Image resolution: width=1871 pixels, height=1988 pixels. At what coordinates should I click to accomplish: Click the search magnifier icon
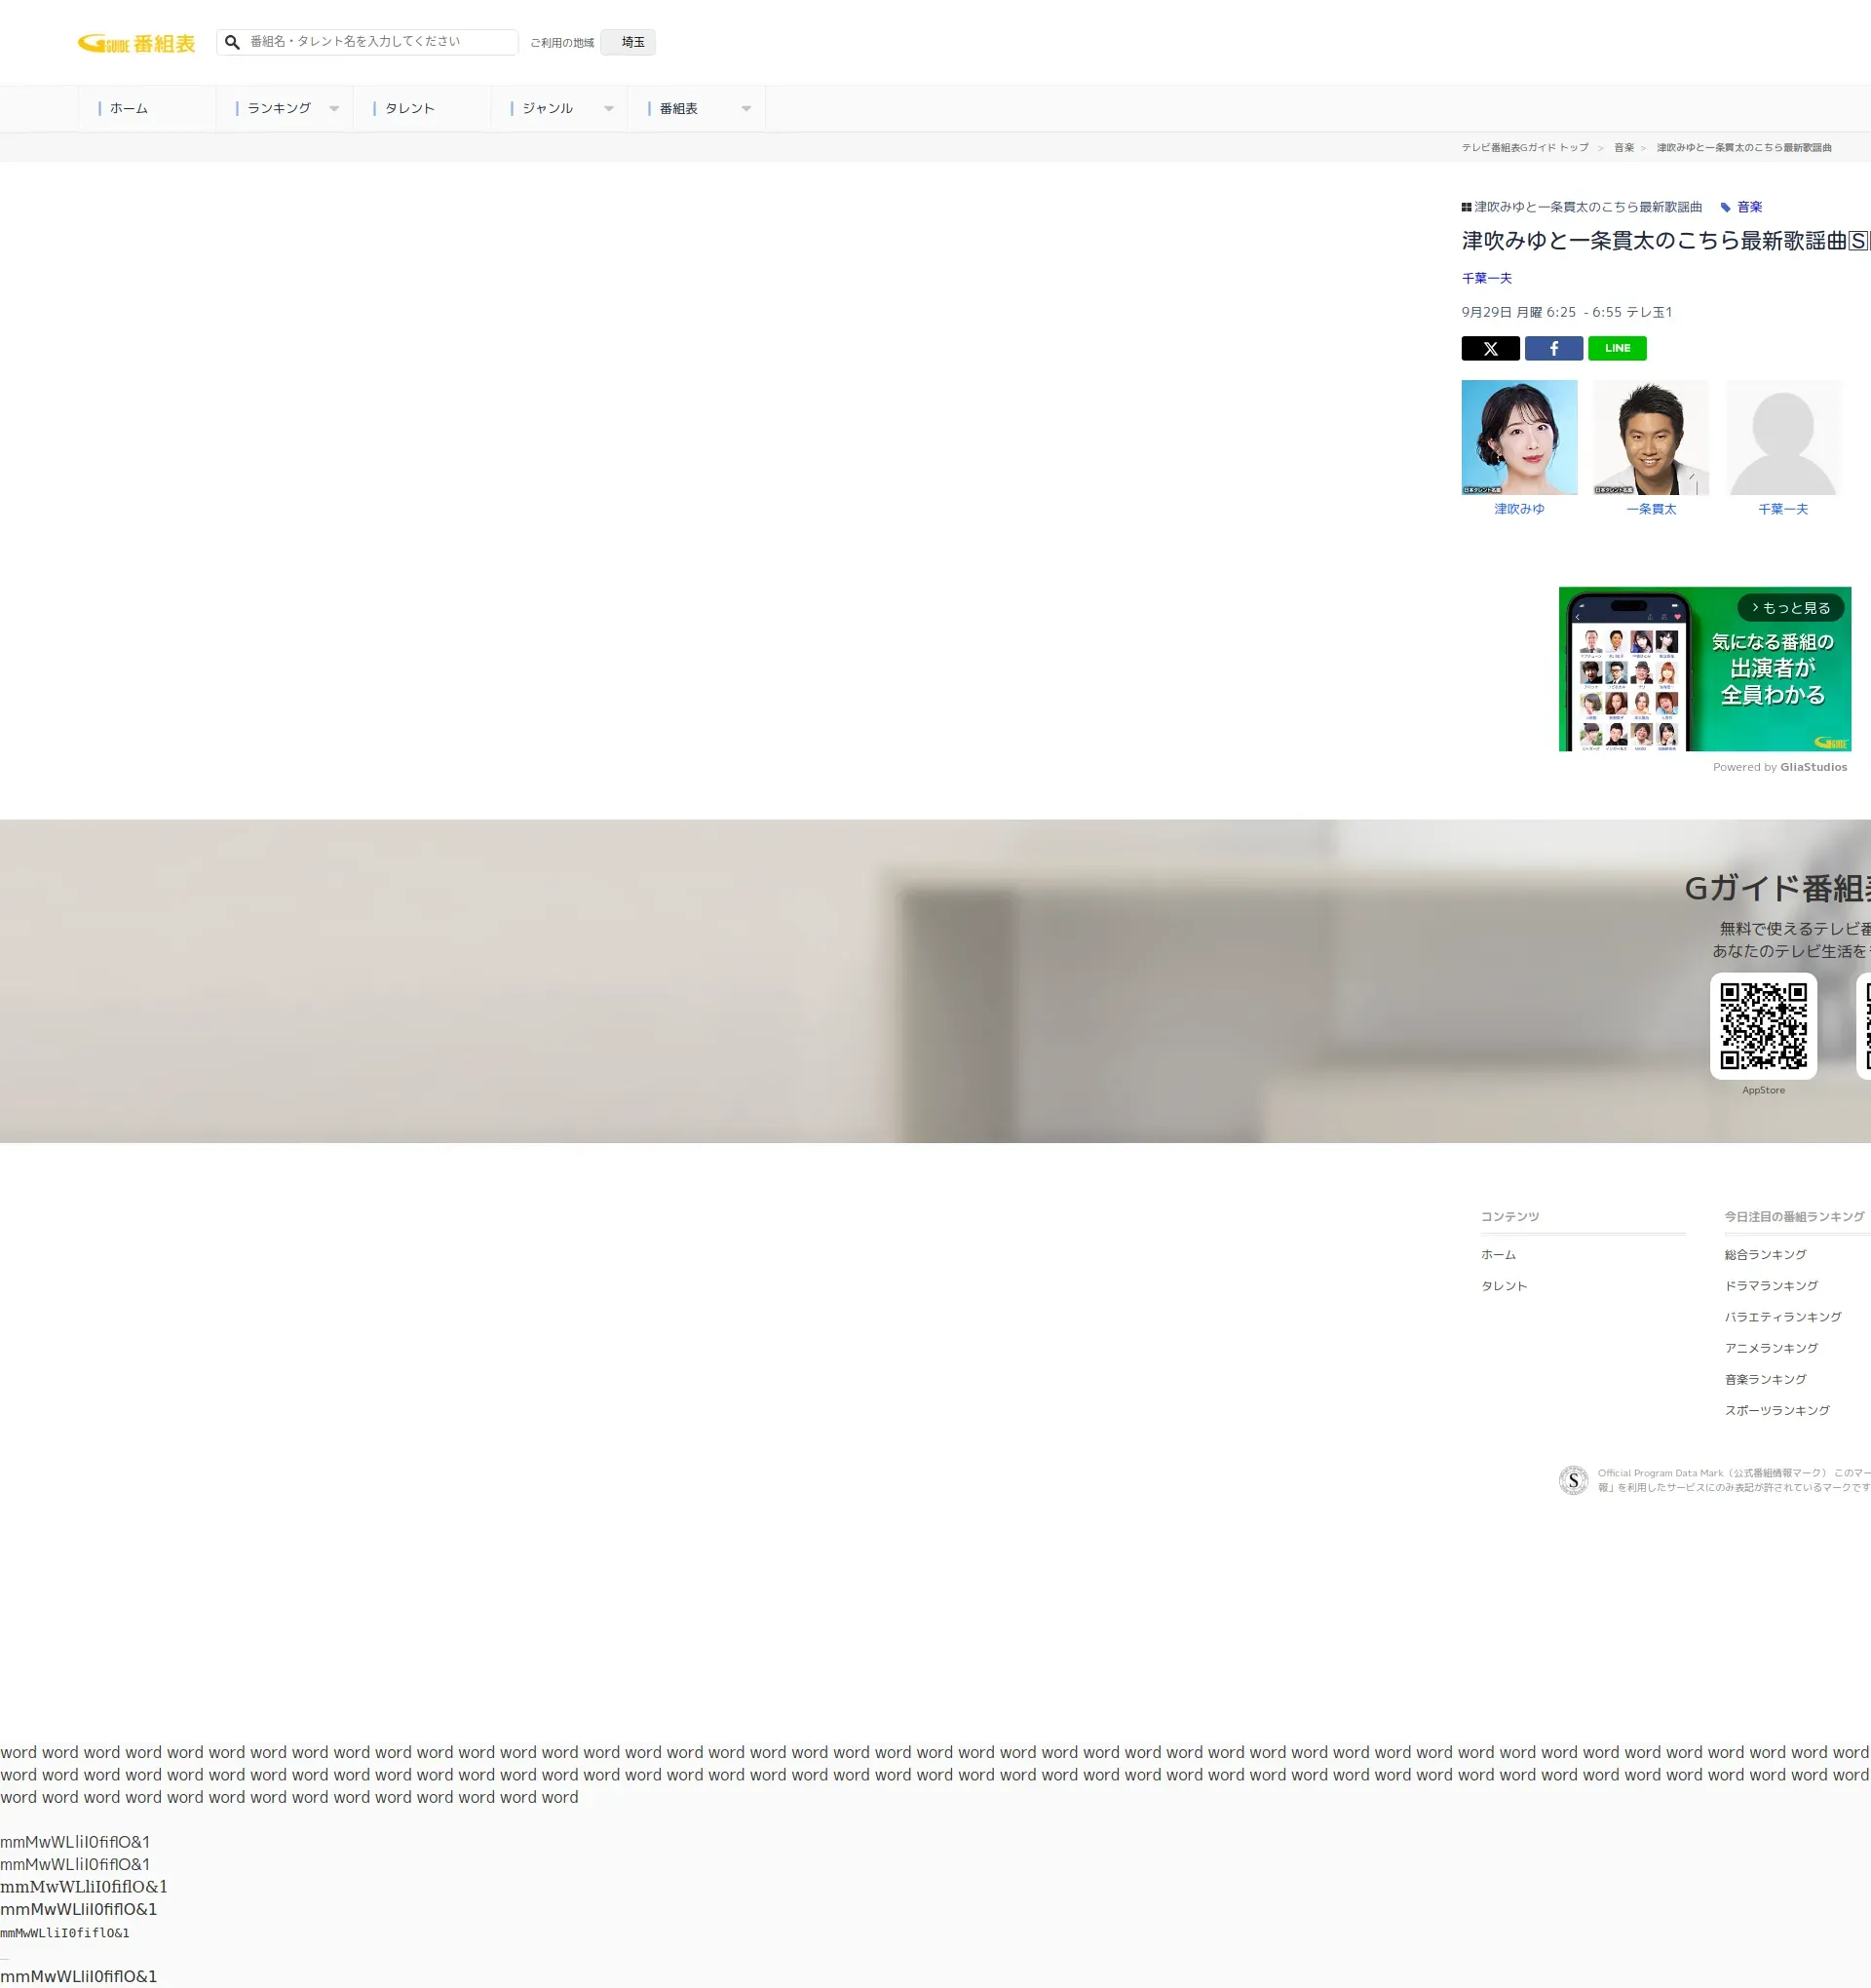pos(232,42)
